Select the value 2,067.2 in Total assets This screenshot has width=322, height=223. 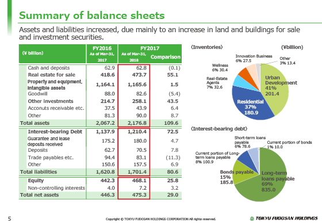click(x=105, y=123)
